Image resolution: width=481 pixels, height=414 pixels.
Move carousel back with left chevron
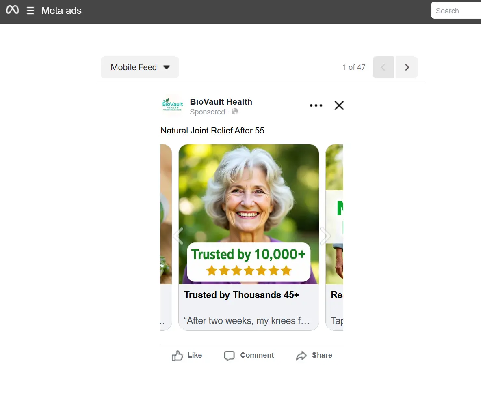pyautogui.click(x=178, y=236)
